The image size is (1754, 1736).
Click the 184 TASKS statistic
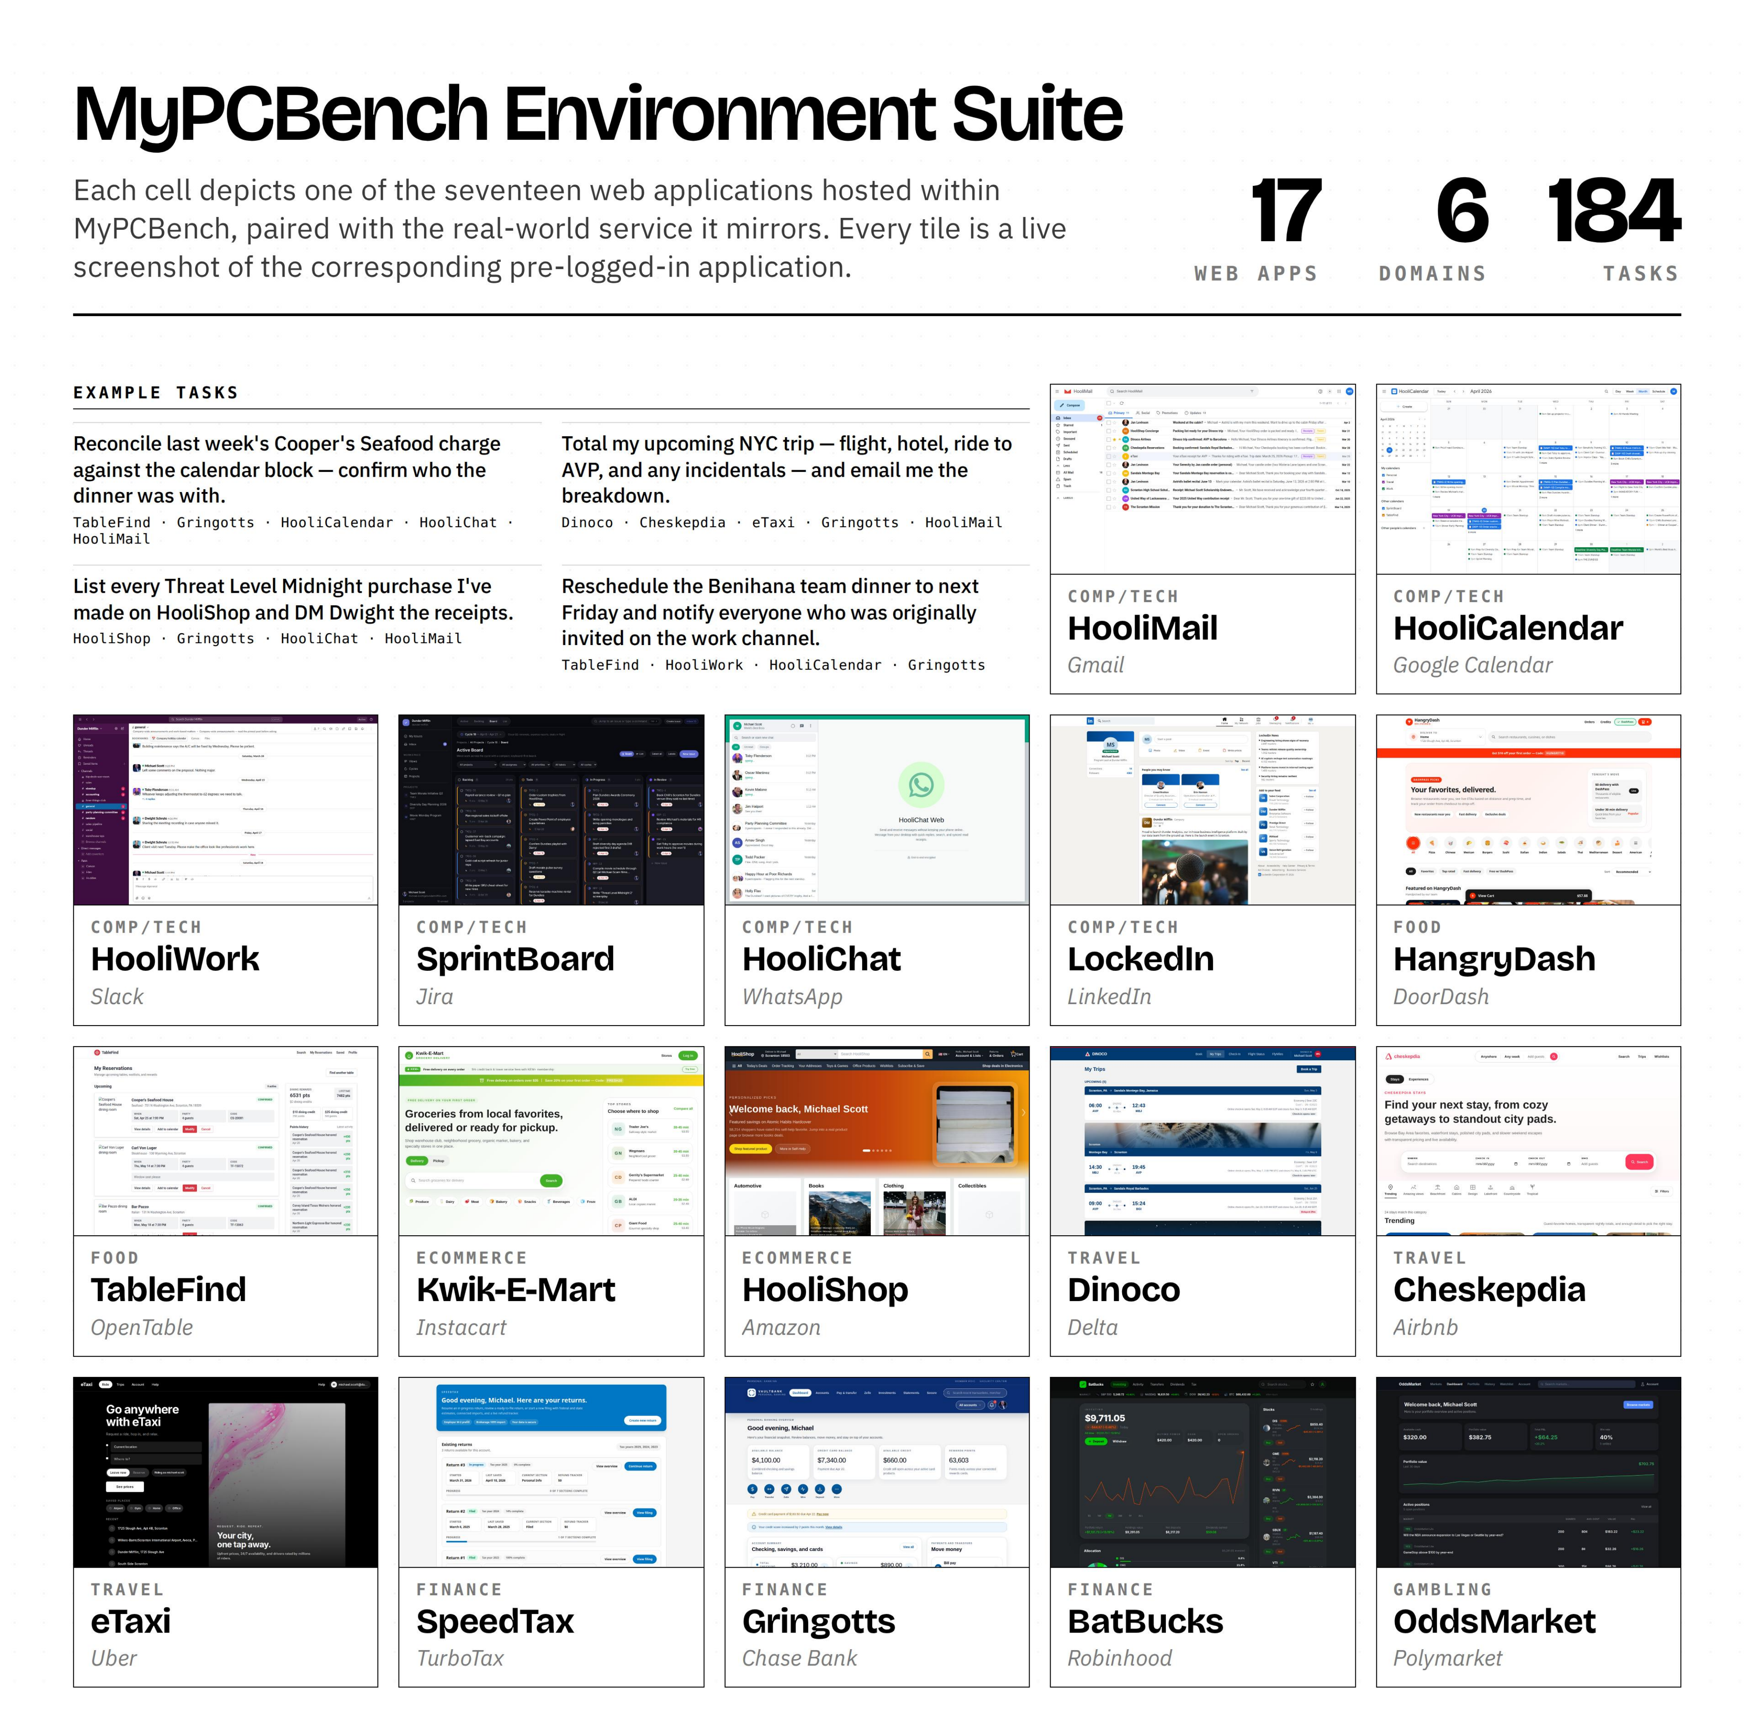(x=1613, y=231)
